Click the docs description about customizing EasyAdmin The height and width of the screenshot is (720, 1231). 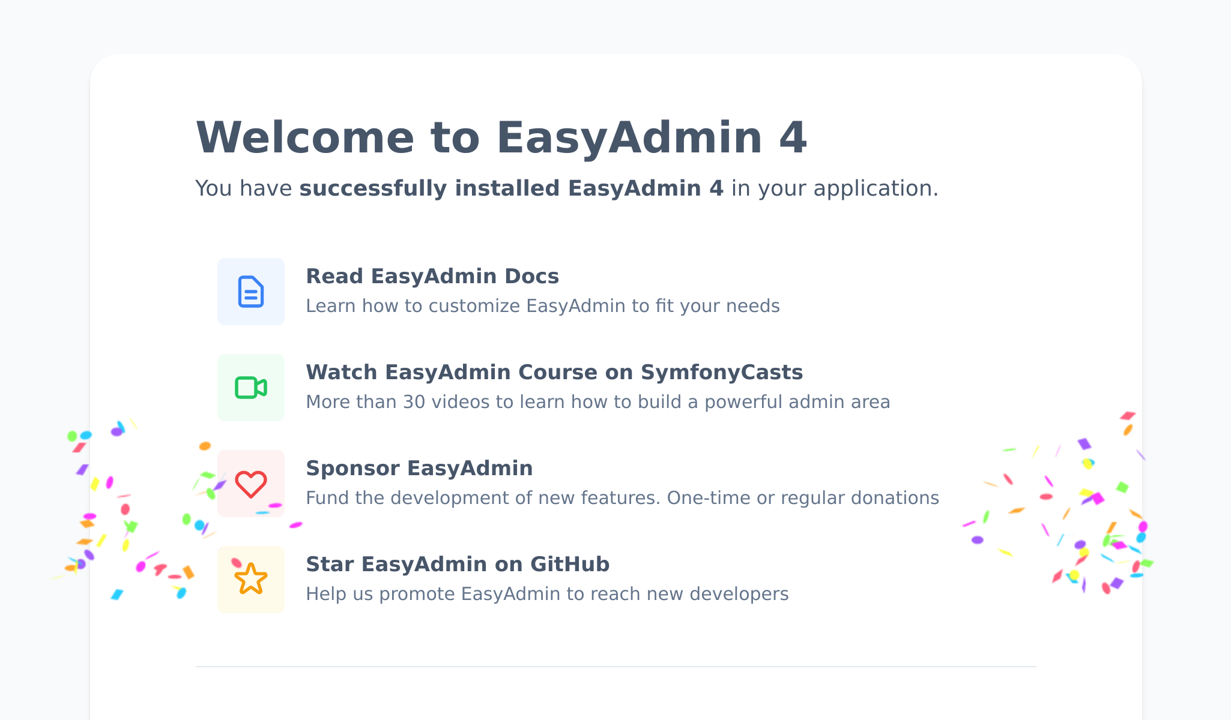pyautogui.click(x=543, y=305)
